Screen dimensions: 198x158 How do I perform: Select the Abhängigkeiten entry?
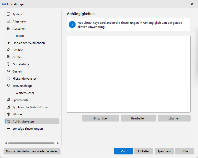coord(32,121)
